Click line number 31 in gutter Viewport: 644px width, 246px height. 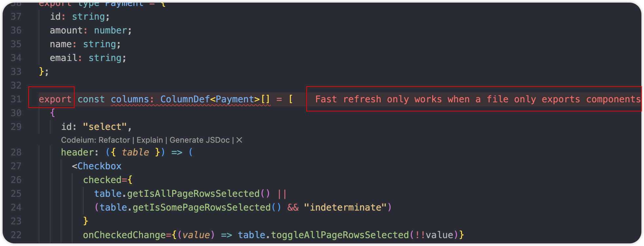coord(16,99)
